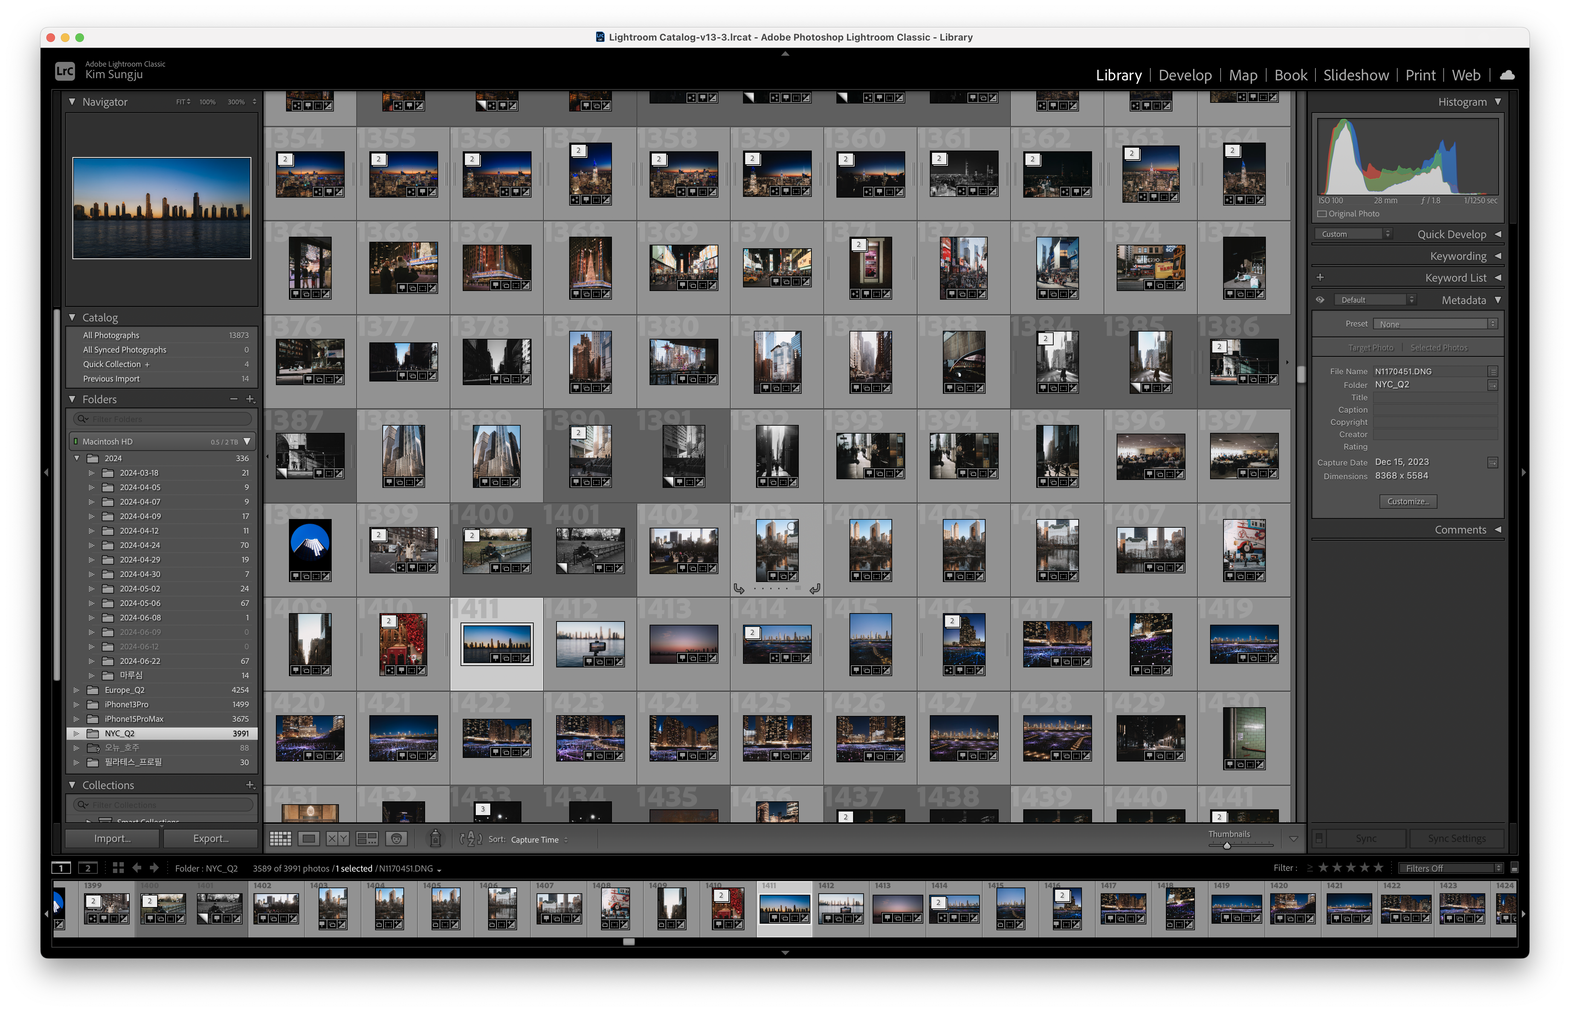This screenshot has width=1570, height=1012.
Task: Switch to Grid view icon
Action: tap(280, 839)
